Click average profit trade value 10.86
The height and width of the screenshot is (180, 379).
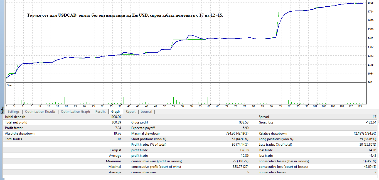[x=244, y=156]
